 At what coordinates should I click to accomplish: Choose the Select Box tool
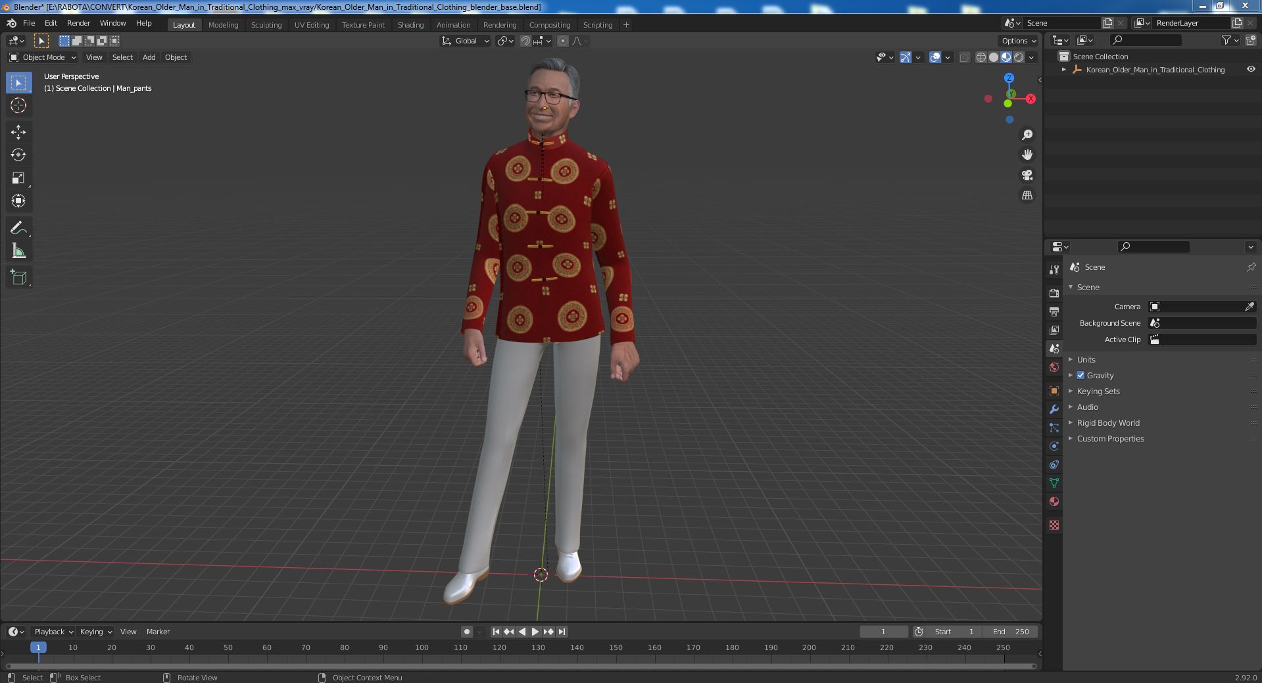(x=18, y=82)
